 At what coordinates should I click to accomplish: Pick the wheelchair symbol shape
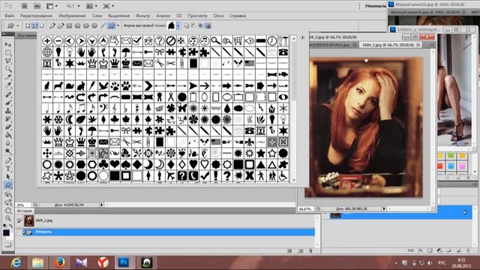pyautogui.click(x=283, y=175)
